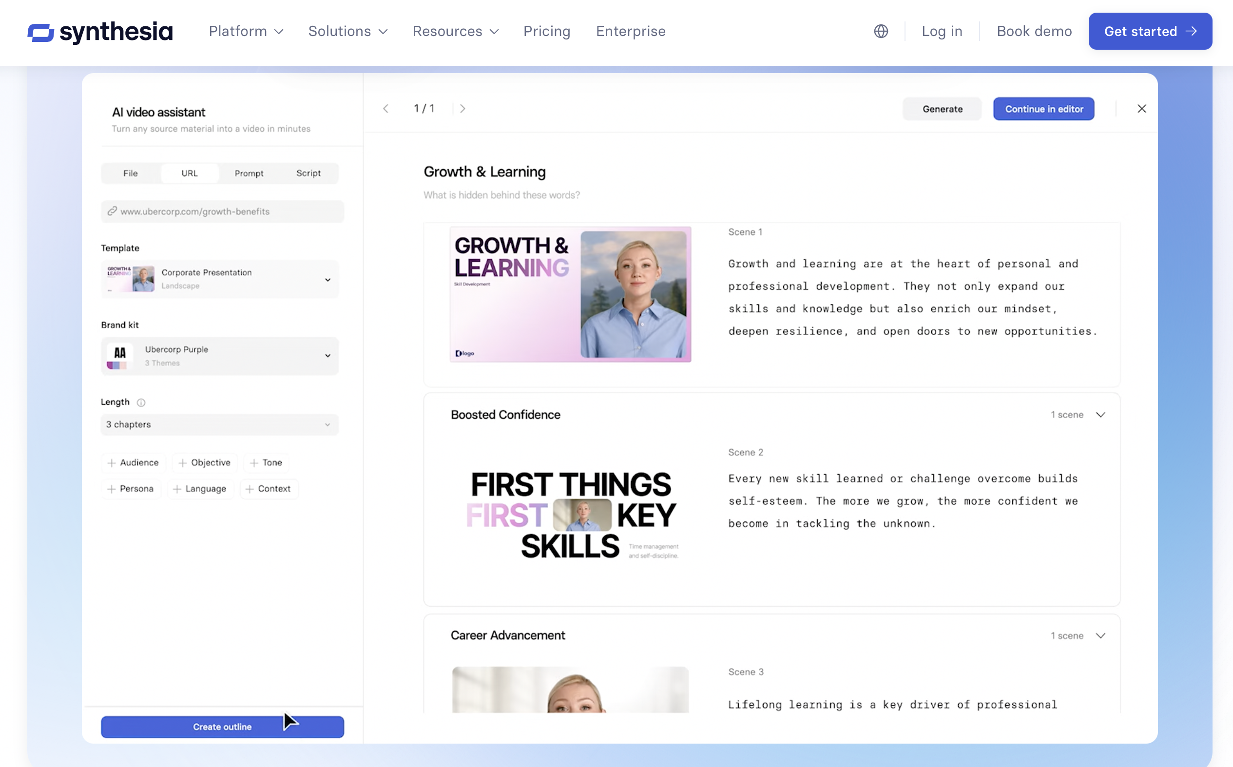
Task: Open the 3 chapters length dropdown
Action: [x=220, y=424]
